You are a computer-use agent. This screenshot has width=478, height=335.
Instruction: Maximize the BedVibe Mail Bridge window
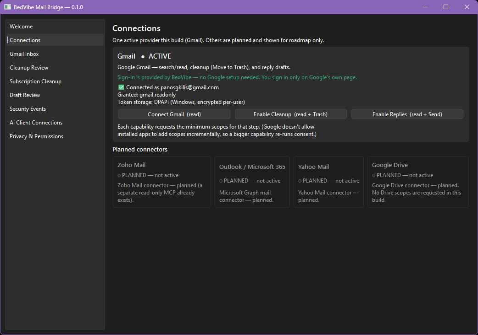click(x=446, y=7)
